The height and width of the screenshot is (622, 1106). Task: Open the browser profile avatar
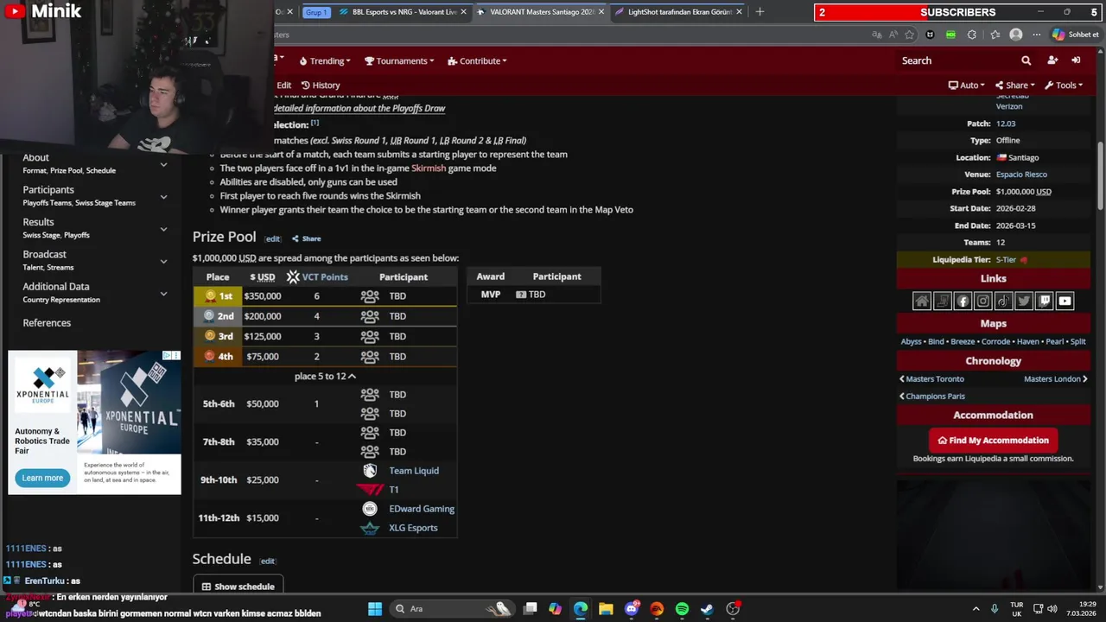(1016, 35)
